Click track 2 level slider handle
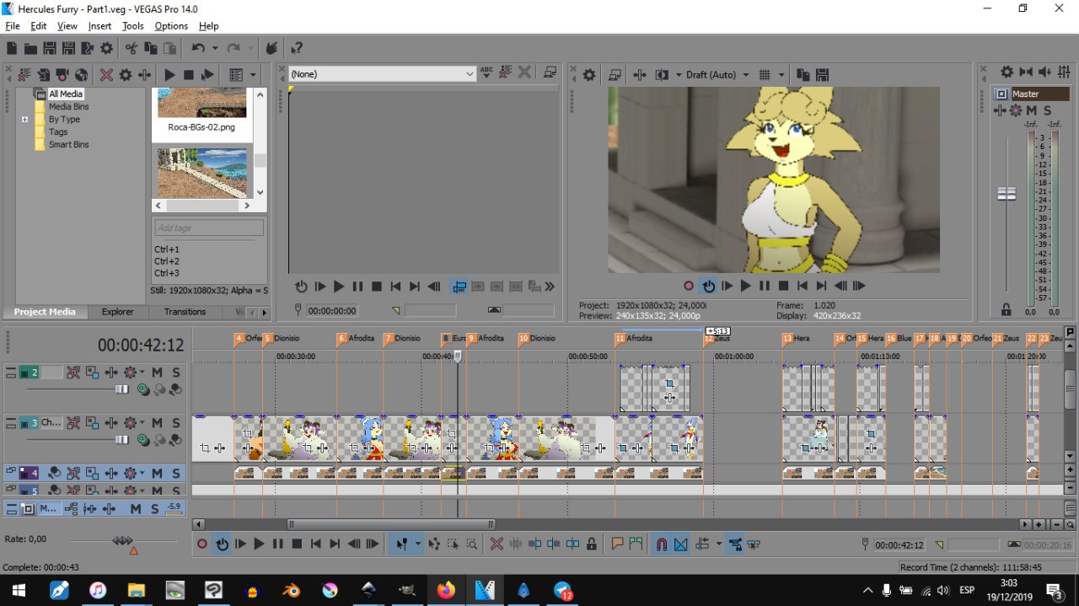 click(x=122, y=389)
